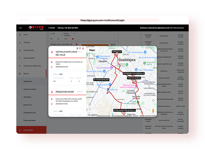Screen dimensions: 205x150
Task: Click the yellow status counter showing 0
Action: pyautogui.click(x=66, y=39)
